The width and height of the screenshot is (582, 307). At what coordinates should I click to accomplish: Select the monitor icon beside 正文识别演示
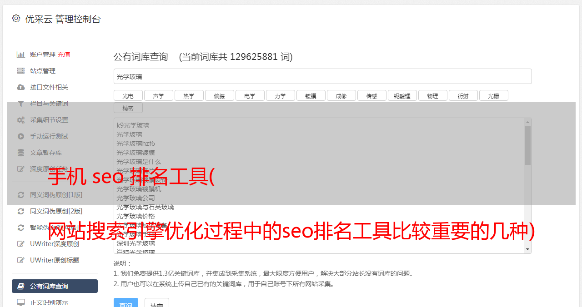click(x=21, y=302)
